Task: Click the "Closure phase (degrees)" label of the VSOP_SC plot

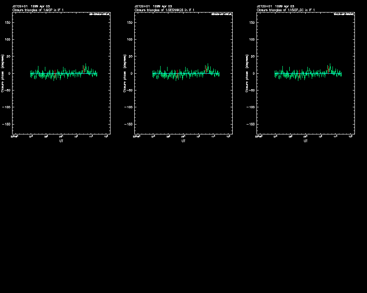Action: coord(247,73)
